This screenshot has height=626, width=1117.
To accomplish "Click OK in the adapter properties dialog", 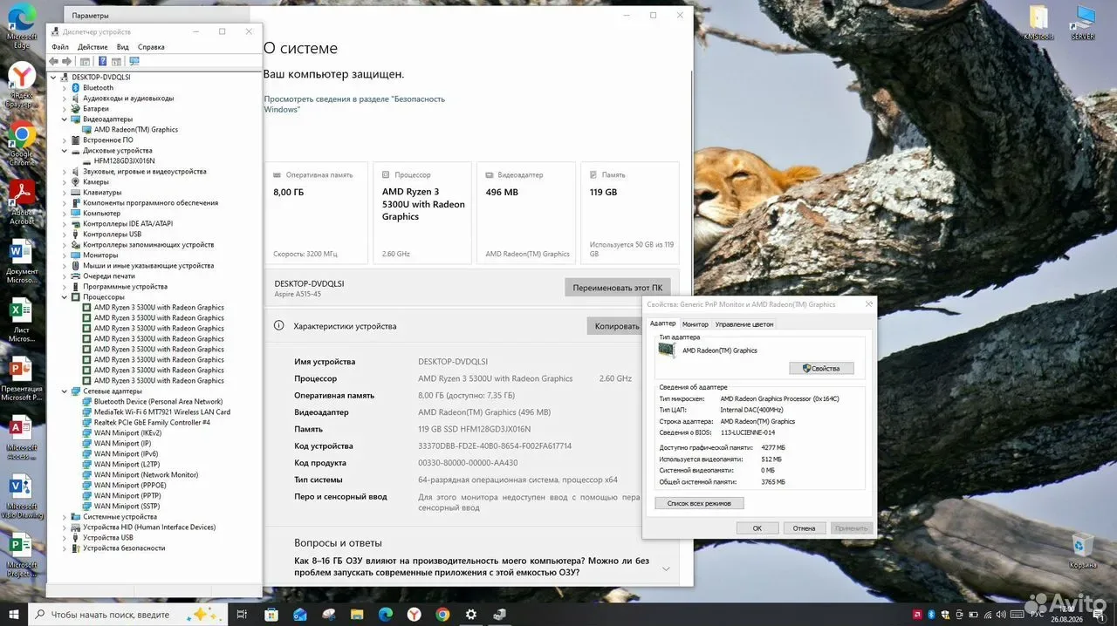I will [x=757, y=528].
